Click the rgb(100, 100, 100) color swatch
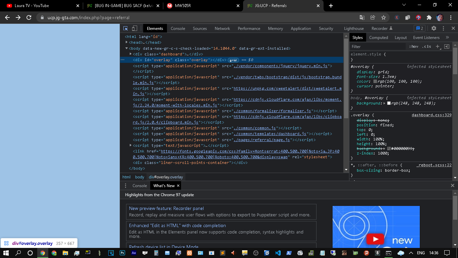Screen dimensions: 458x258 [x=375, y=81]
